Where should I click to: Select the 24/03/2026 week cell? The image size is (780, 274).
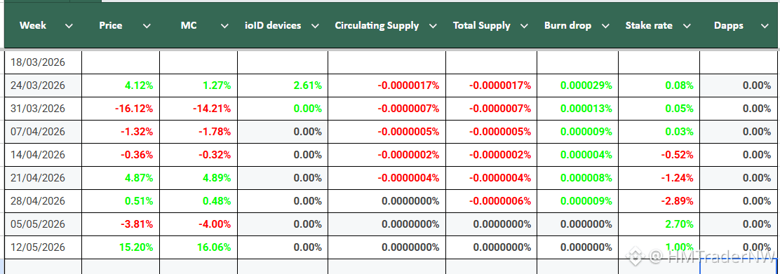point(43,85)
